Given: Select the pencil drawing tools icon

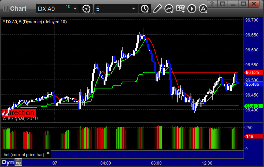Looking at the screenshot, I should (x=157, y=9).
